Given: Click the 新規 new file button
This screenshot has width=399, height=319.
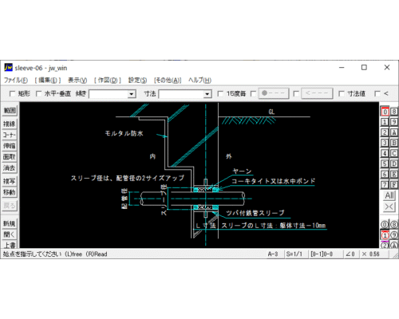Looking at the screenshot, I should click(10, 223).
